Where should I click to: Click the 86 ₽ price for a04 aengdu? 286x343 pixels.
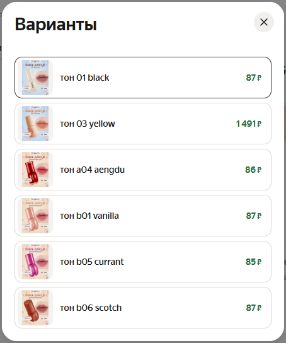point(253,170)
